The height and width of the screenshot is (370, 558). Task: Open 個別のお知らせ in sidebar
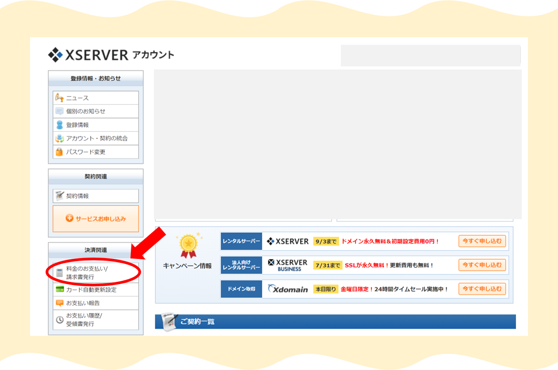pos(96,112)
